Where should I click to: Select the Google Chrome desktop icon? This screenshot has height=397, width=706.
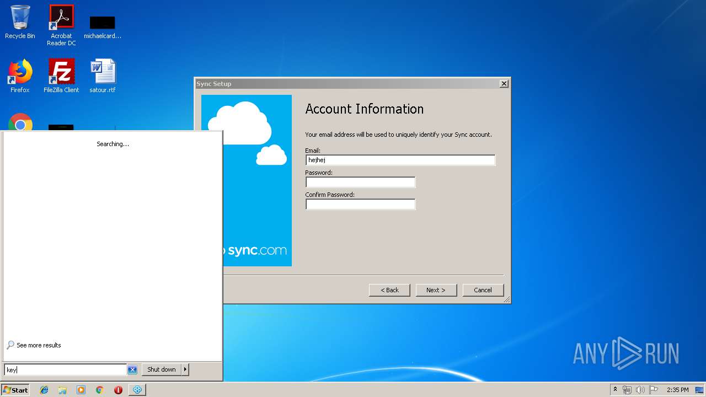20,123
